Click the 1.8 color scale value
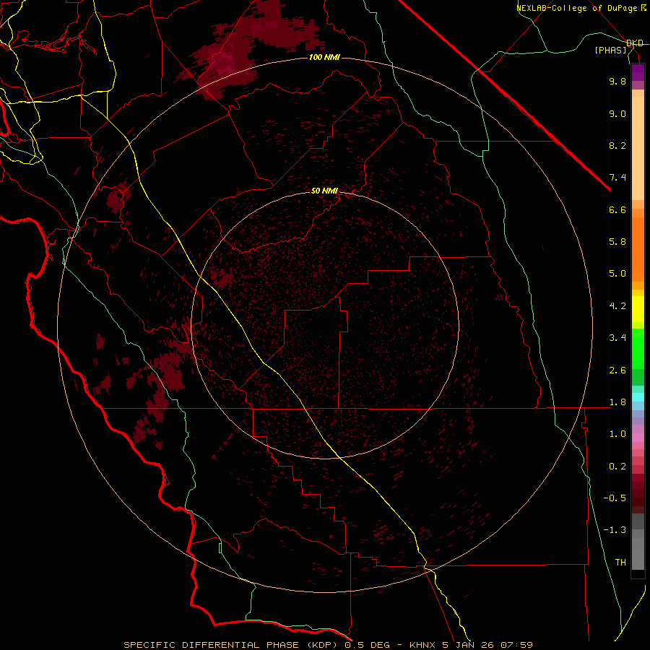This screenshot has width=650, height=650. coord(617,402)
